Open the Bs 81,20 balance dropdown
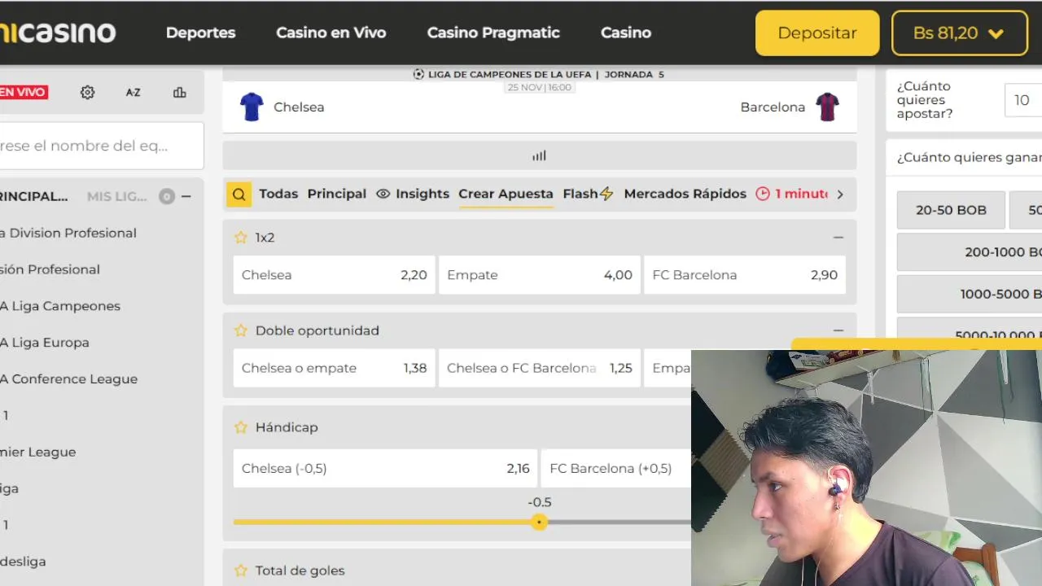Image resolution: width=1042 pixels, height=586 pixels. (960, 33)
